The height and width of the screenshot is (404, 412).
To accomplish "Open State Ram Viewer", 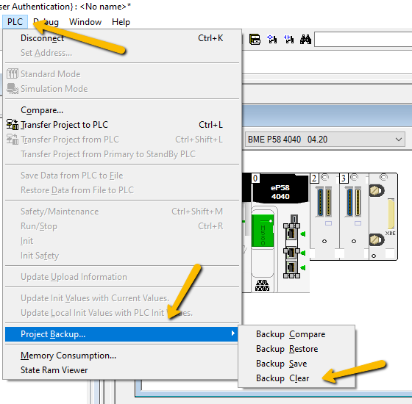I will pyautogui.click(x=122, y=370).
